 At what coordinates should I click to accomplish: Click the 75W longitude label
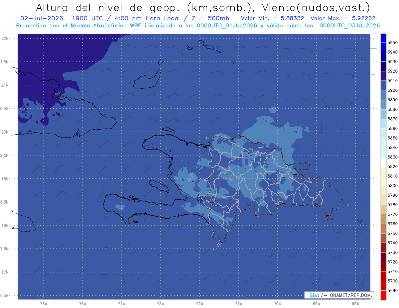82,303
